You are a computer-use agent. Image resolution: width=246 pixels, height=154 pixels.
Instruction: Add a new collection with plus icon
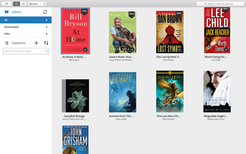(36, 43)
